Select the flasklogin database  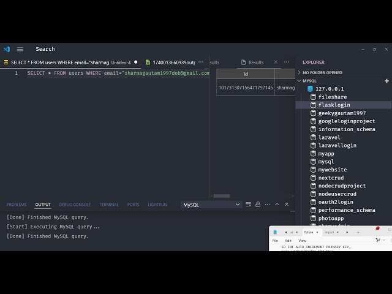tap(334, 105)
